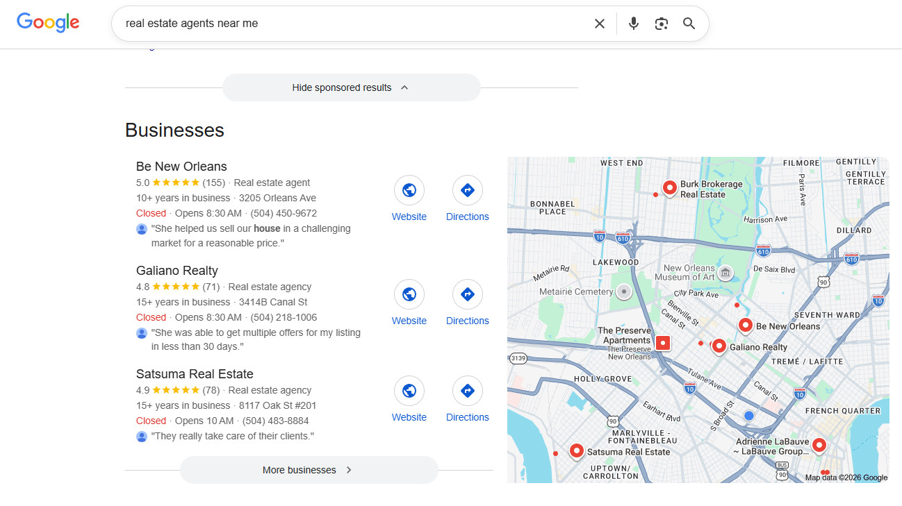Open the Galiano Realty business listing
This screenshot has width=902, height=506.
pos(177,271)
